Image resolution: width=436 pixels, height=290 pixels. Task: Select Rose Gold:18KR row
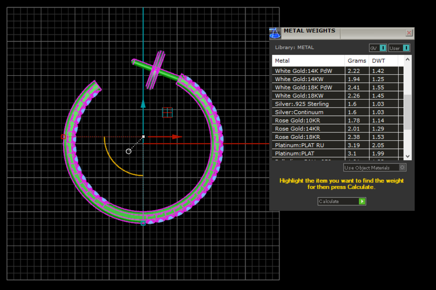pos(308,137)
